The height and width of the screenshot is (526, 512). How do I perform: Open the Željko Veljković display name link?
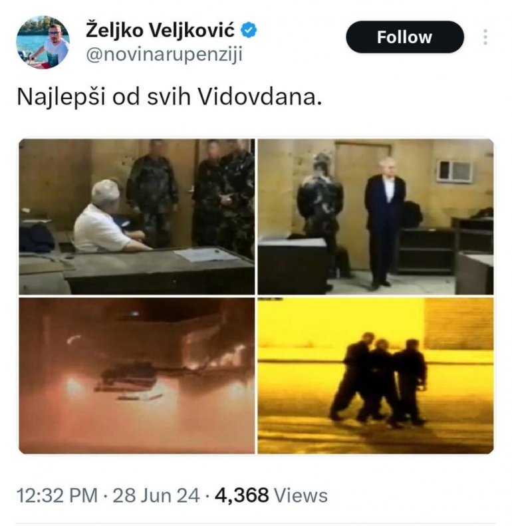pyautogui.click(x=160, y=31)
